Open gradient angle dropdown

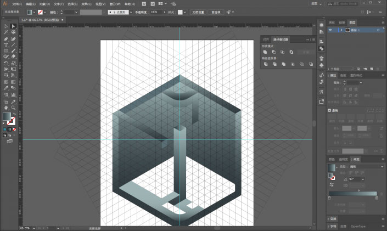(362, 179)
